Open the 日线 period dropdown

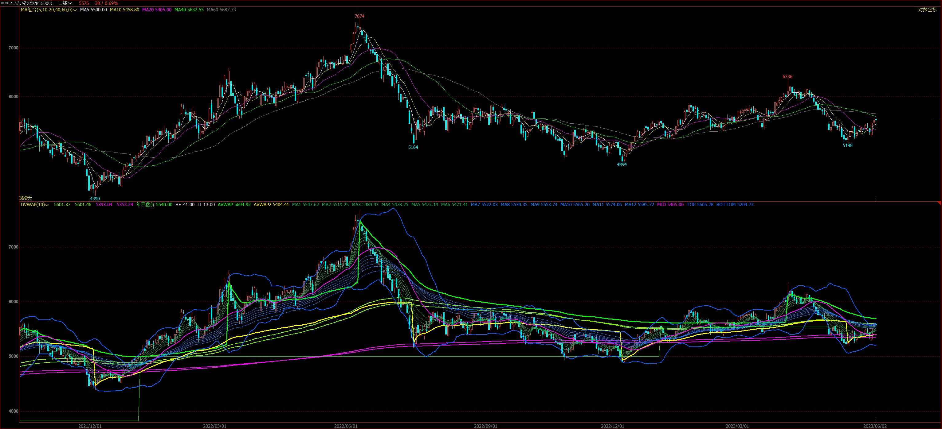pyautogui.click(x=65, y=3)
